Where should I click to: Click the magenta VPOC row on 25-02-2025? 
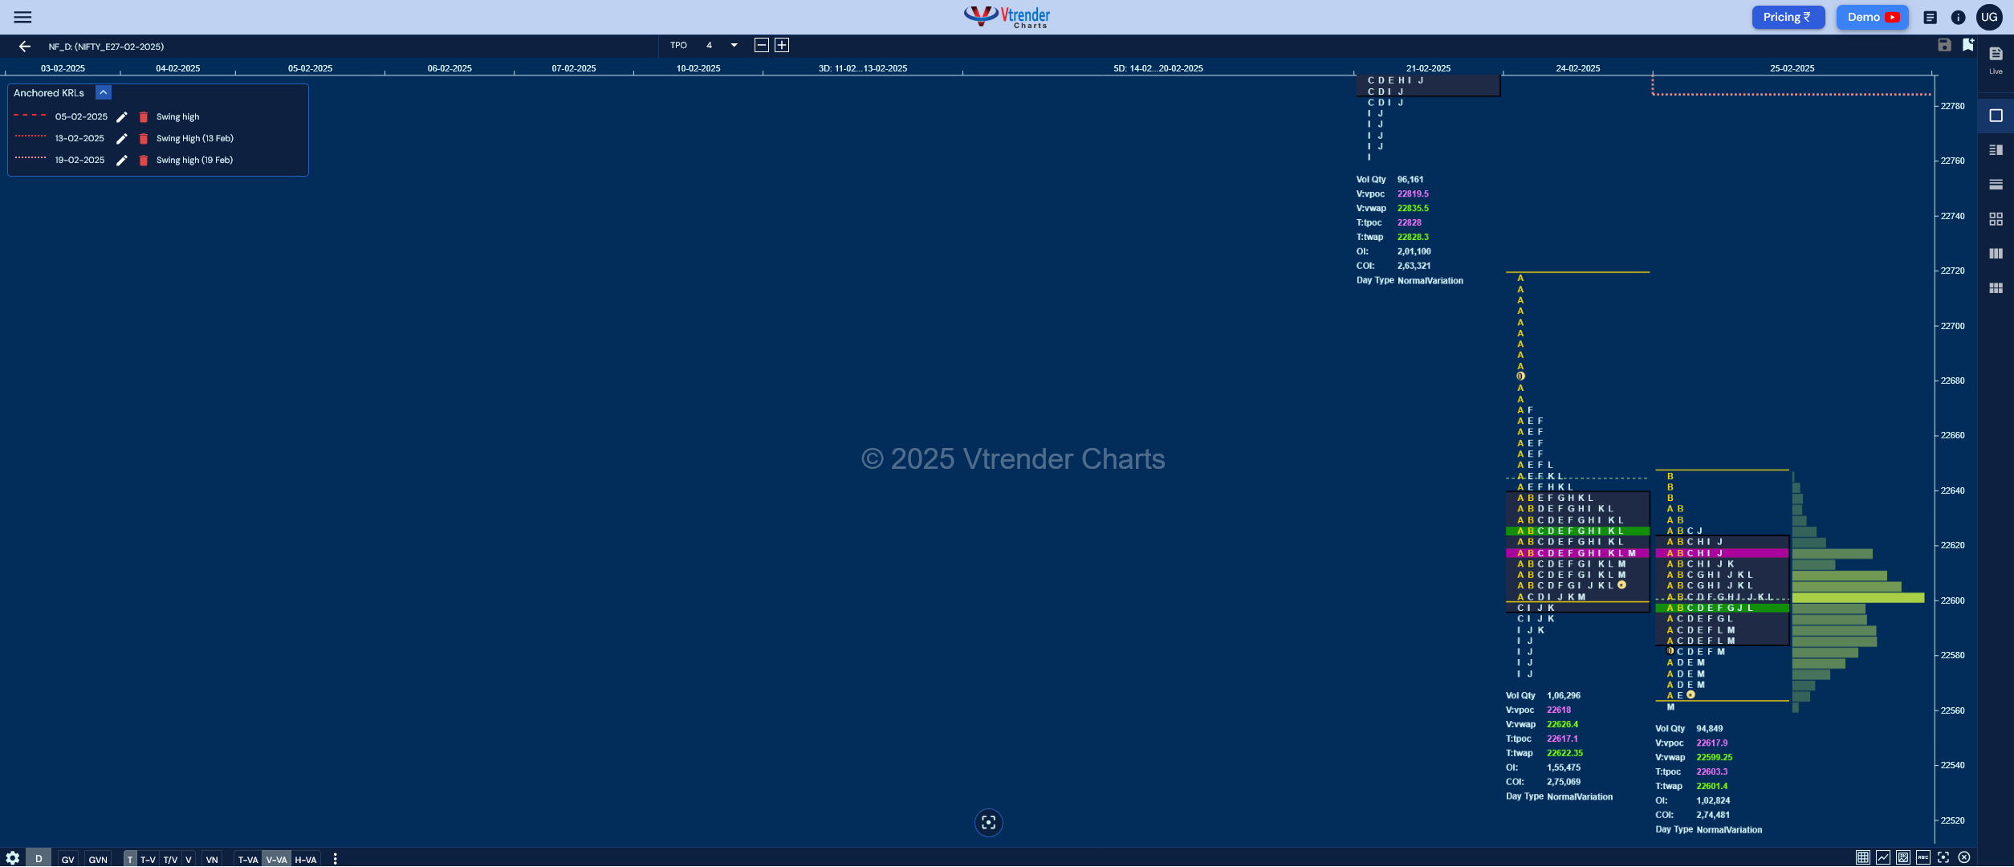click(x=1722, y=553)
